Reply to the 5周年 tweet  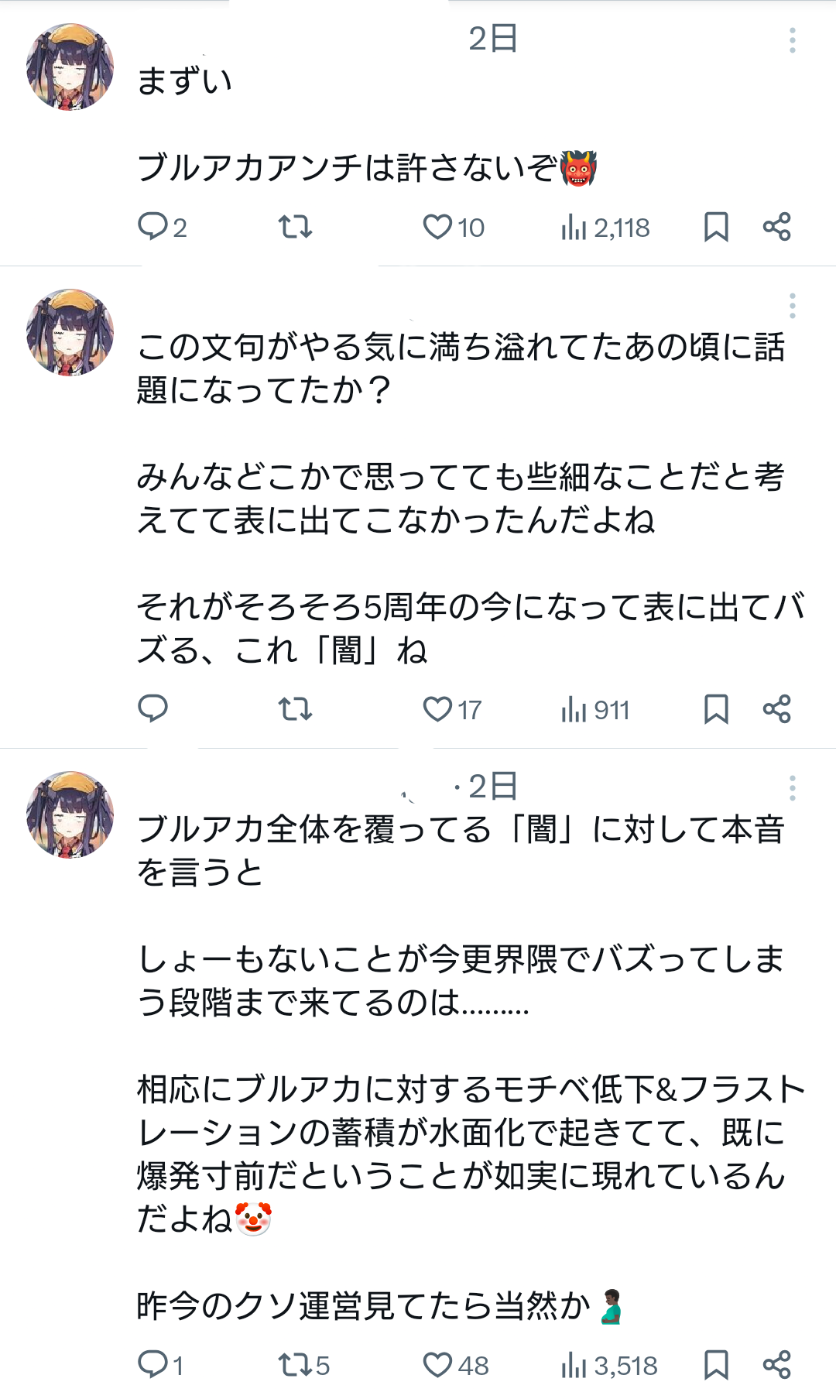[152, 708]
